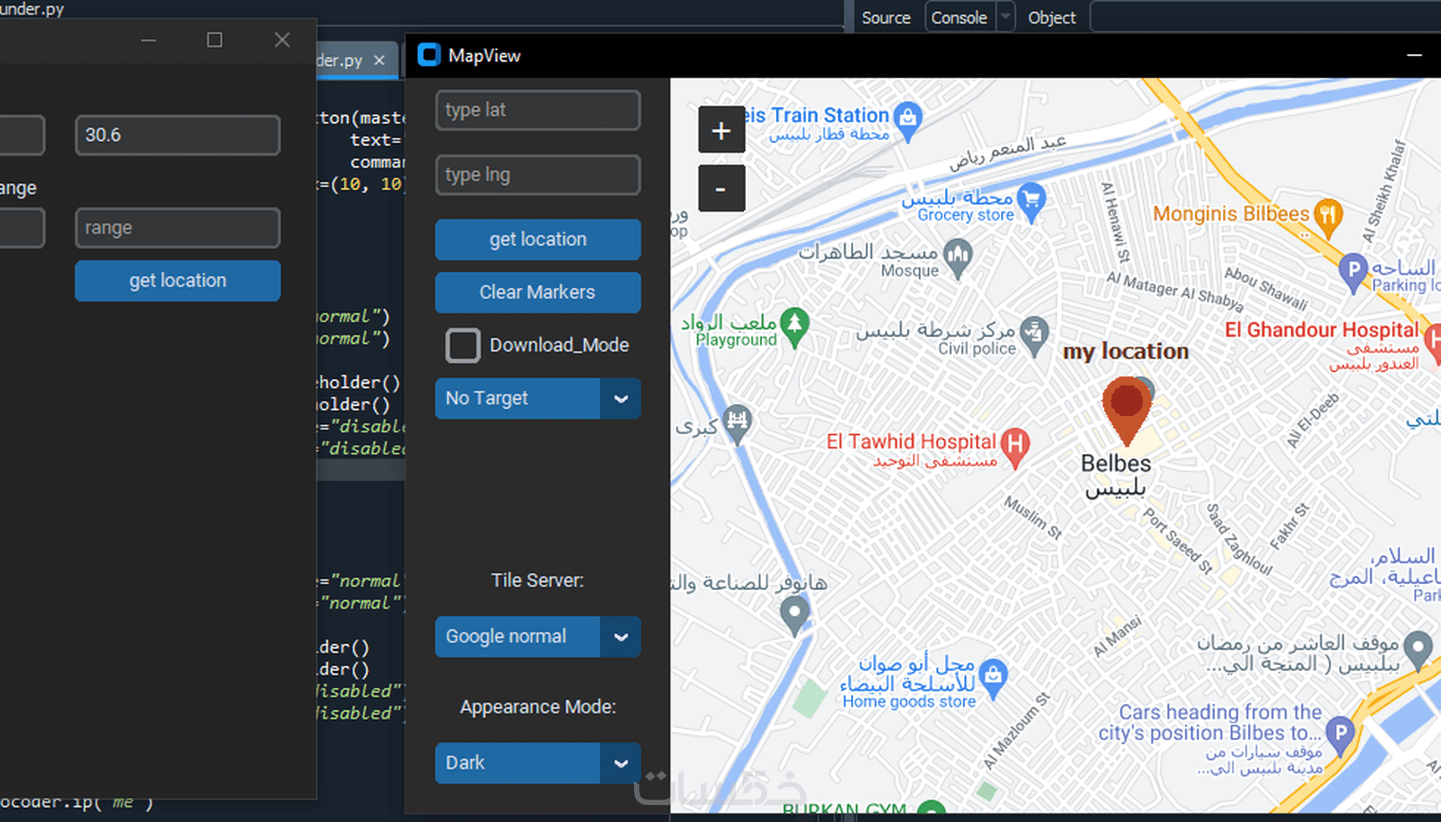Minimize the MapView window
This screenshot has height=822, width=1441.
1414,55
